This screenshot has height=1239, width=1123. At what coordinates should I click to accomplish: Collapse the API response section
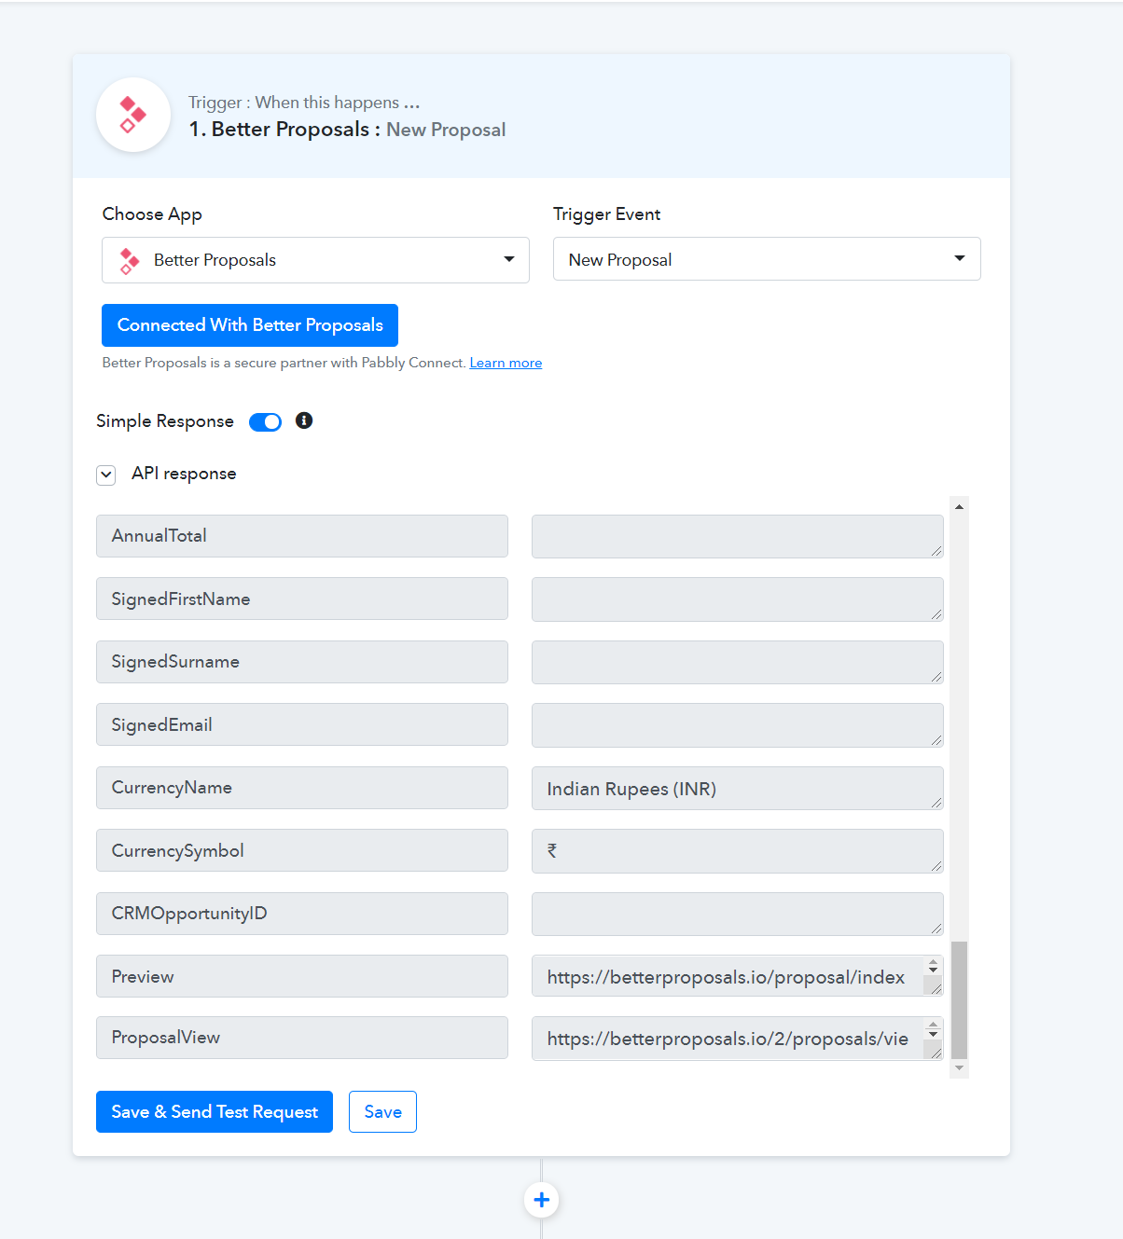coord(106,475)
